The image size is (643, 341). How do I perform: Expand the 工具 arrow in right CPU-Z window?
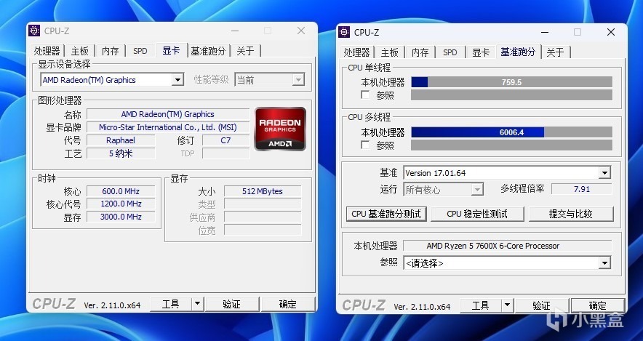coord(507,305)
